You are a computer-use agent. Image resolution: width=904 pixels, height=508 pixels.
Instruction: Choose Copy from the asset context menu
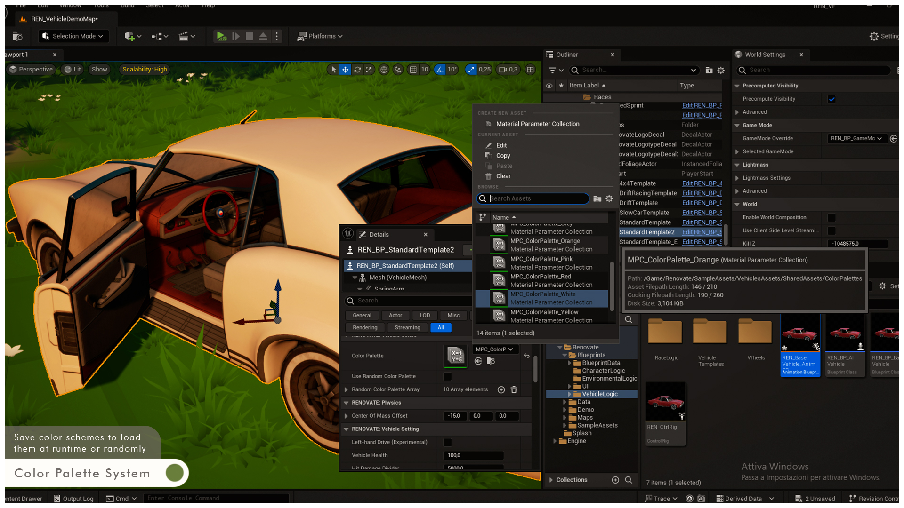[x=503, y=156]
